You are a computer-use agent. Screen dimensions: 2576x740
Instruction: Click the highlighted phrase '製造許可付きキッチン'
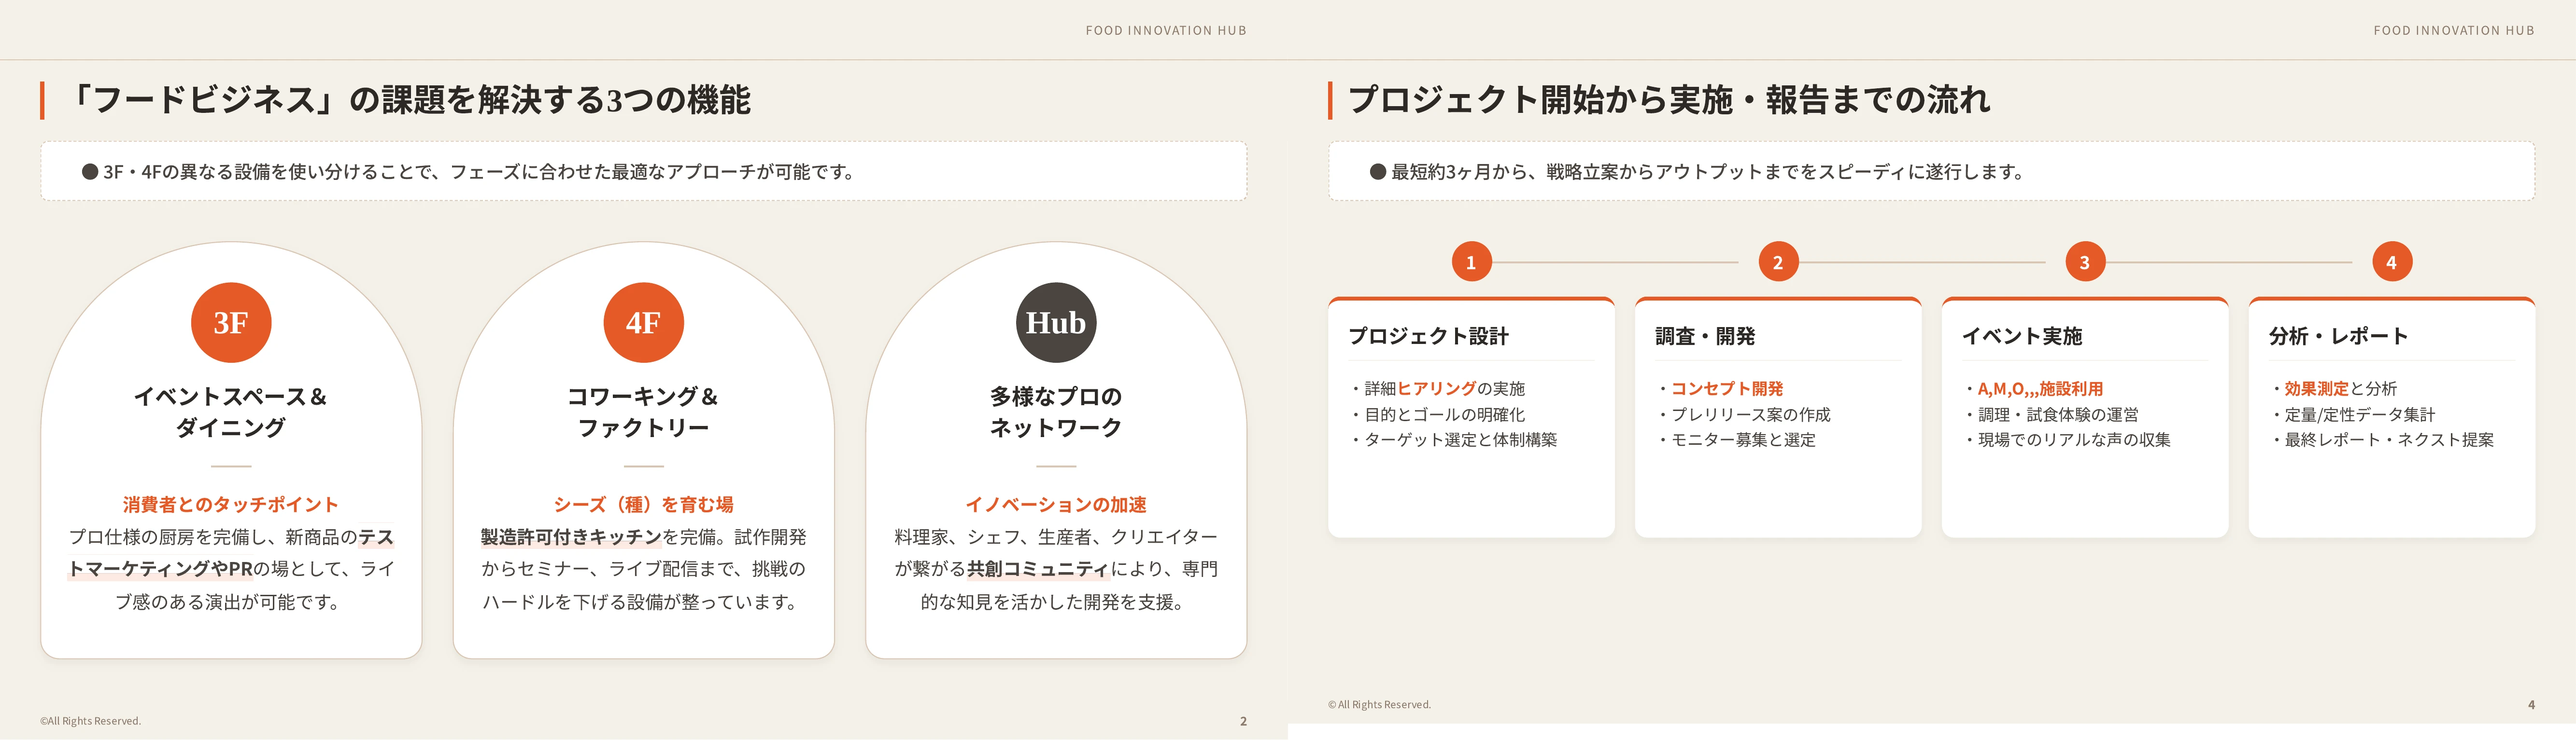(x=571, y=537)
